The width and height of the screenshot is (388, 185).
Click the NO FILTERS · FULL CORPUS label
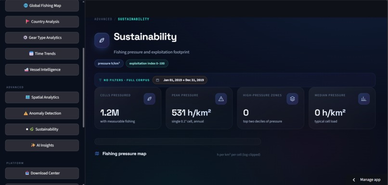point(127,80)
